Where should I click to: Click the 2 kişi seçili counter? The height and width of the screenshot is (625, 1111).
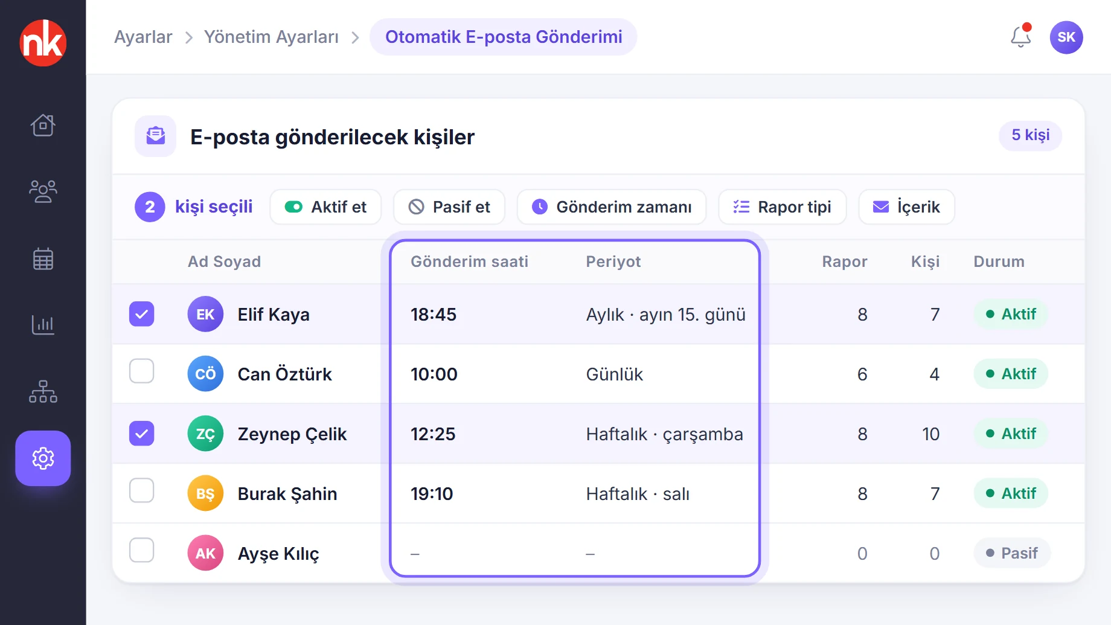194,207
